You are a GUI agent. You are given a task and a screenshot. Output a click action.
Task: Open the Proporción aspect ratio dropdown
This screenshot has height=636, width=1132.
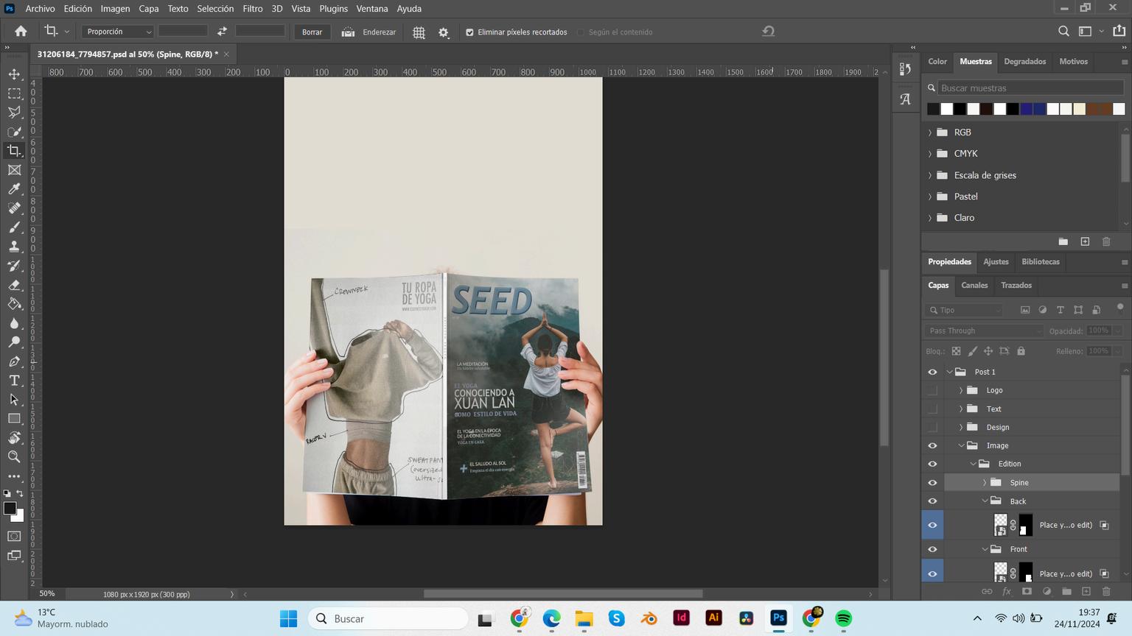pyautogui.click(x=118, y=32)
